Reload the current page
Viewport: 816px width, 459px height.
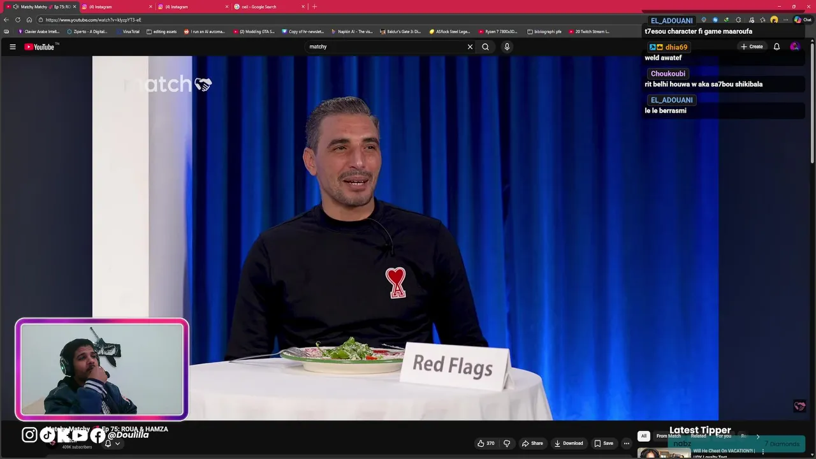coord(18,20)
